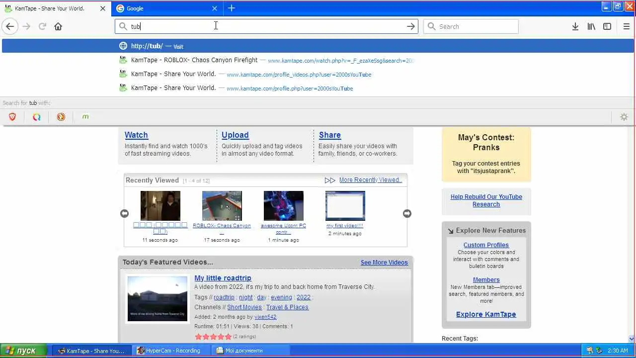Click the browser Back arrow button
The width and height of the screenshot is (636, 358).
10,26
